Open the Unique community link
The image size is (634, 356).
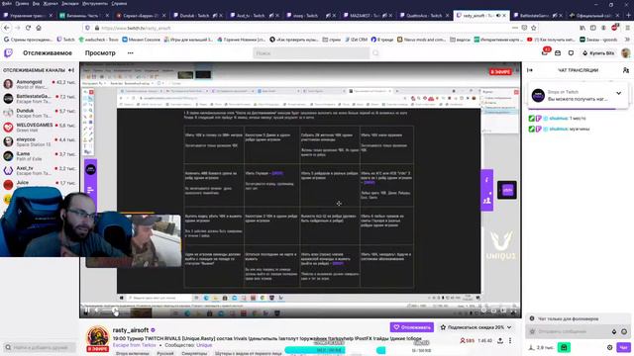click(204, 345)
